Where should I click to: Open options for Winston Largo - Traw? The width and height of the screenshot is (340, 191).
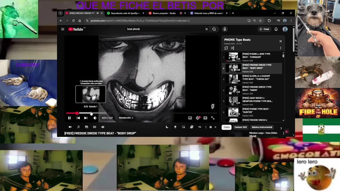click(x=283, y=133)
